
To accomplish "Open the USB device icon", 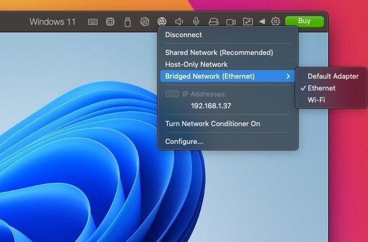I will coord(128,22).
